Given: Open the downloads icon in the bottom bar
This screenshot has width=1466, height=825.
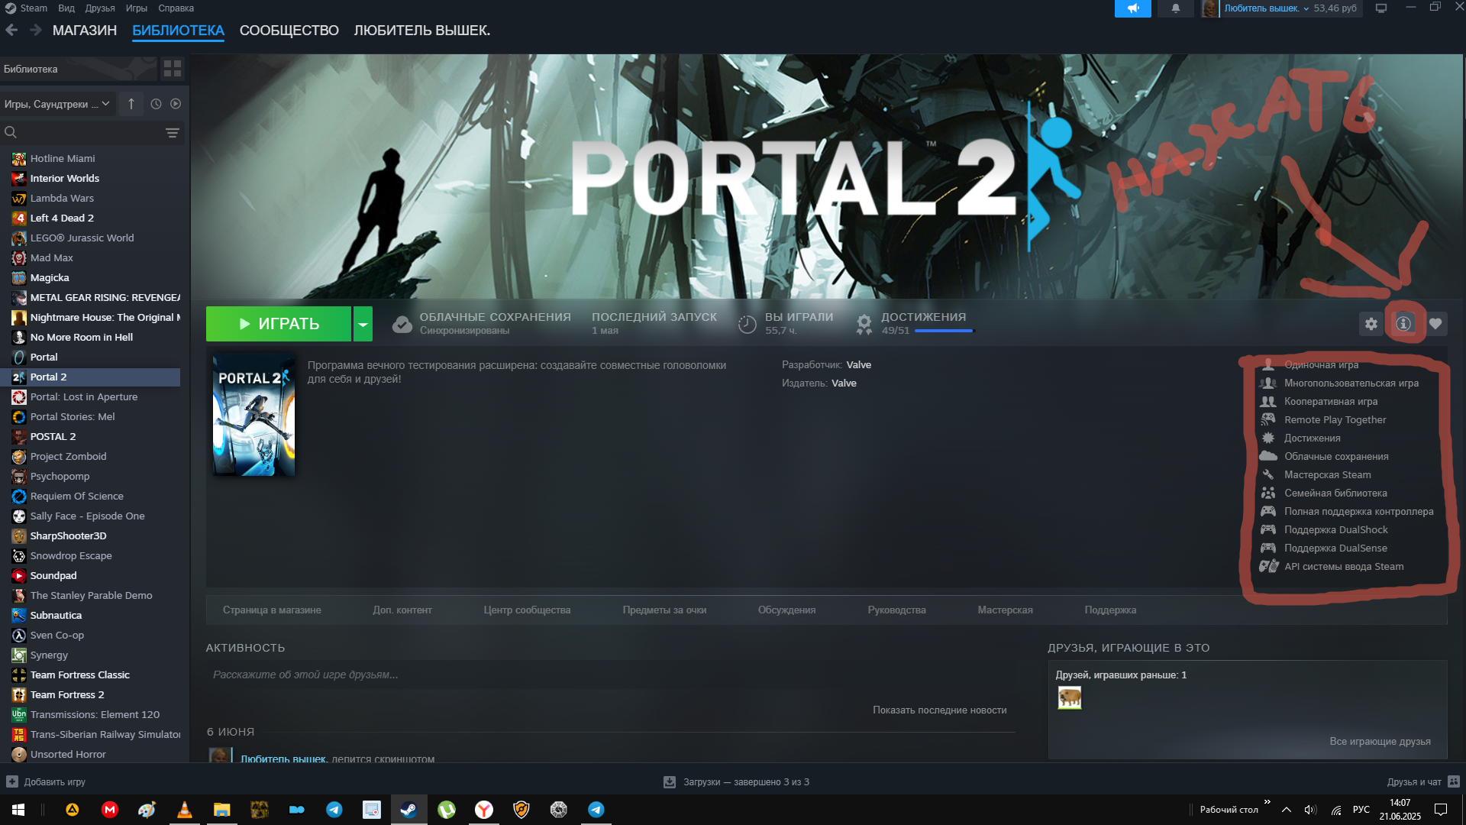Looking at the screenshot, I should (670, 781).
